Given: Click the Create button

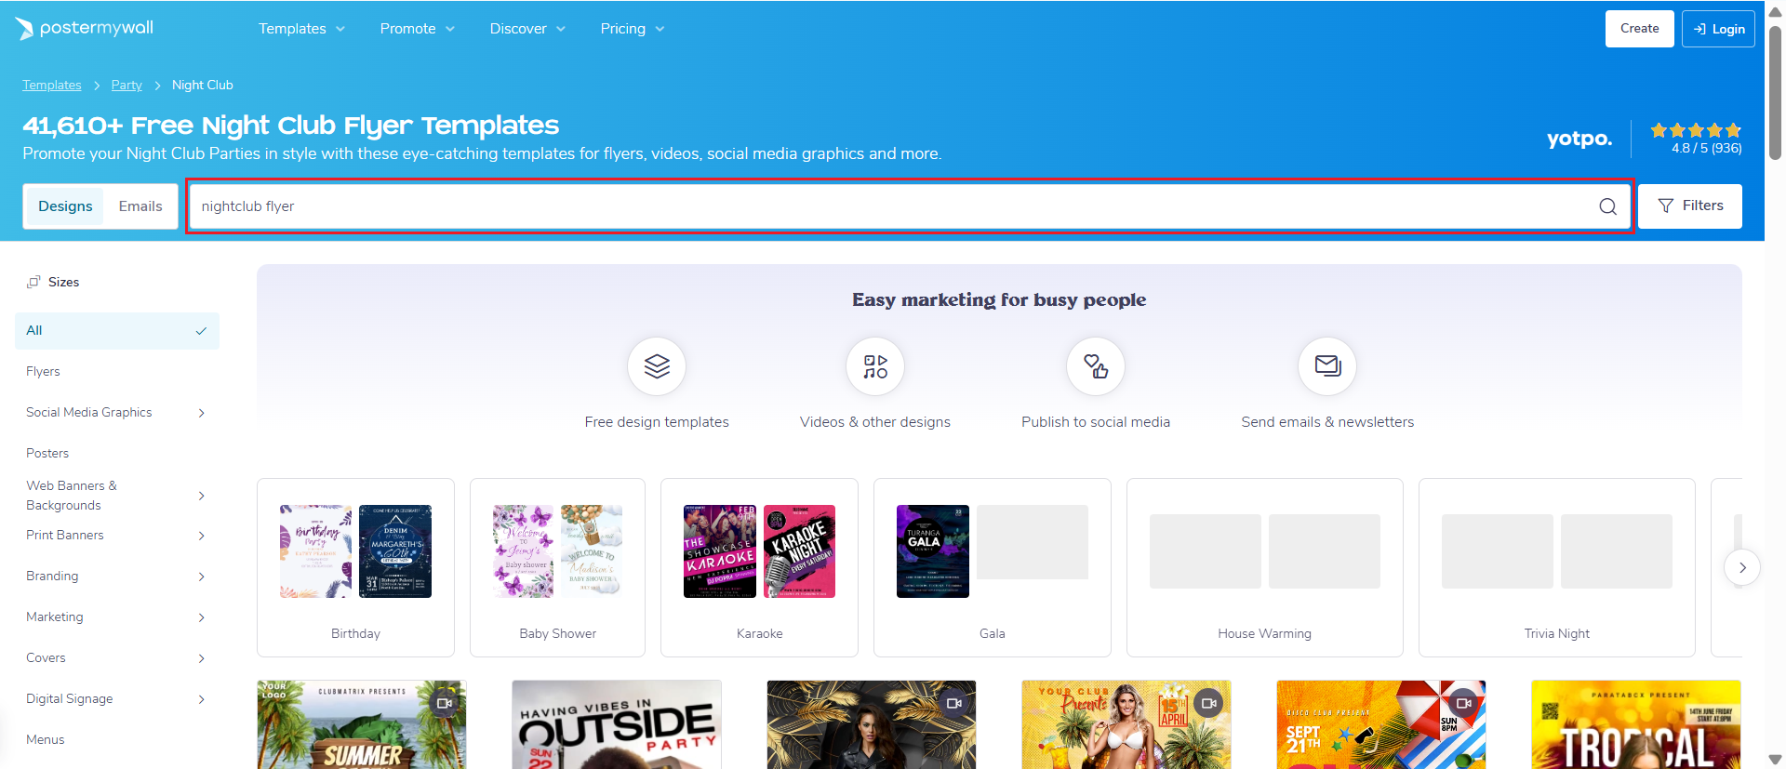Looking at the screenshot, I should click(1639, 29).
